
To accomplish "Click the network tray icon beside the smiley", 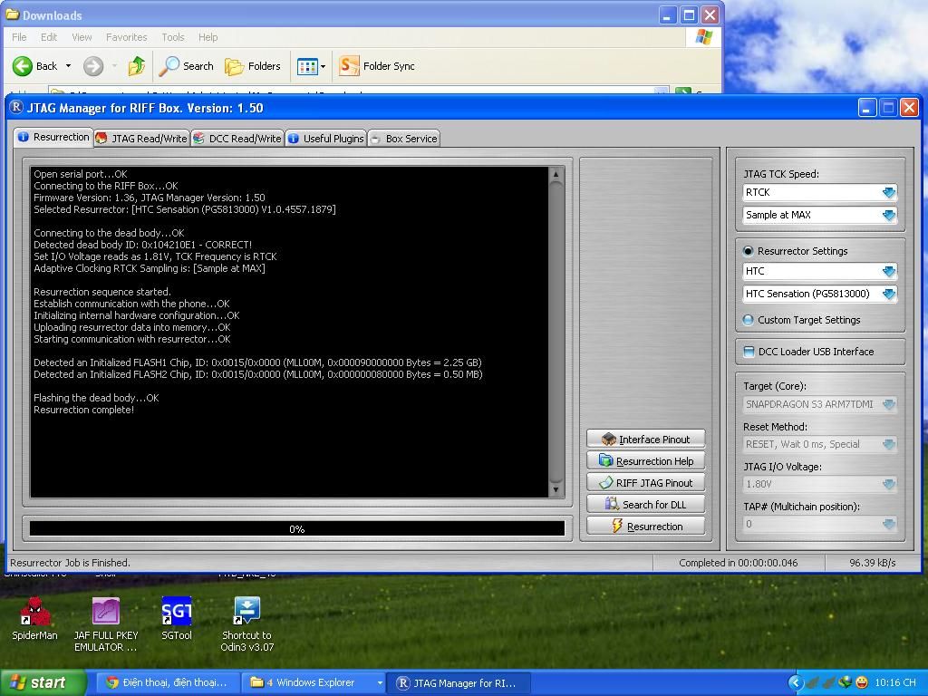I will click(x=846, y=682).
